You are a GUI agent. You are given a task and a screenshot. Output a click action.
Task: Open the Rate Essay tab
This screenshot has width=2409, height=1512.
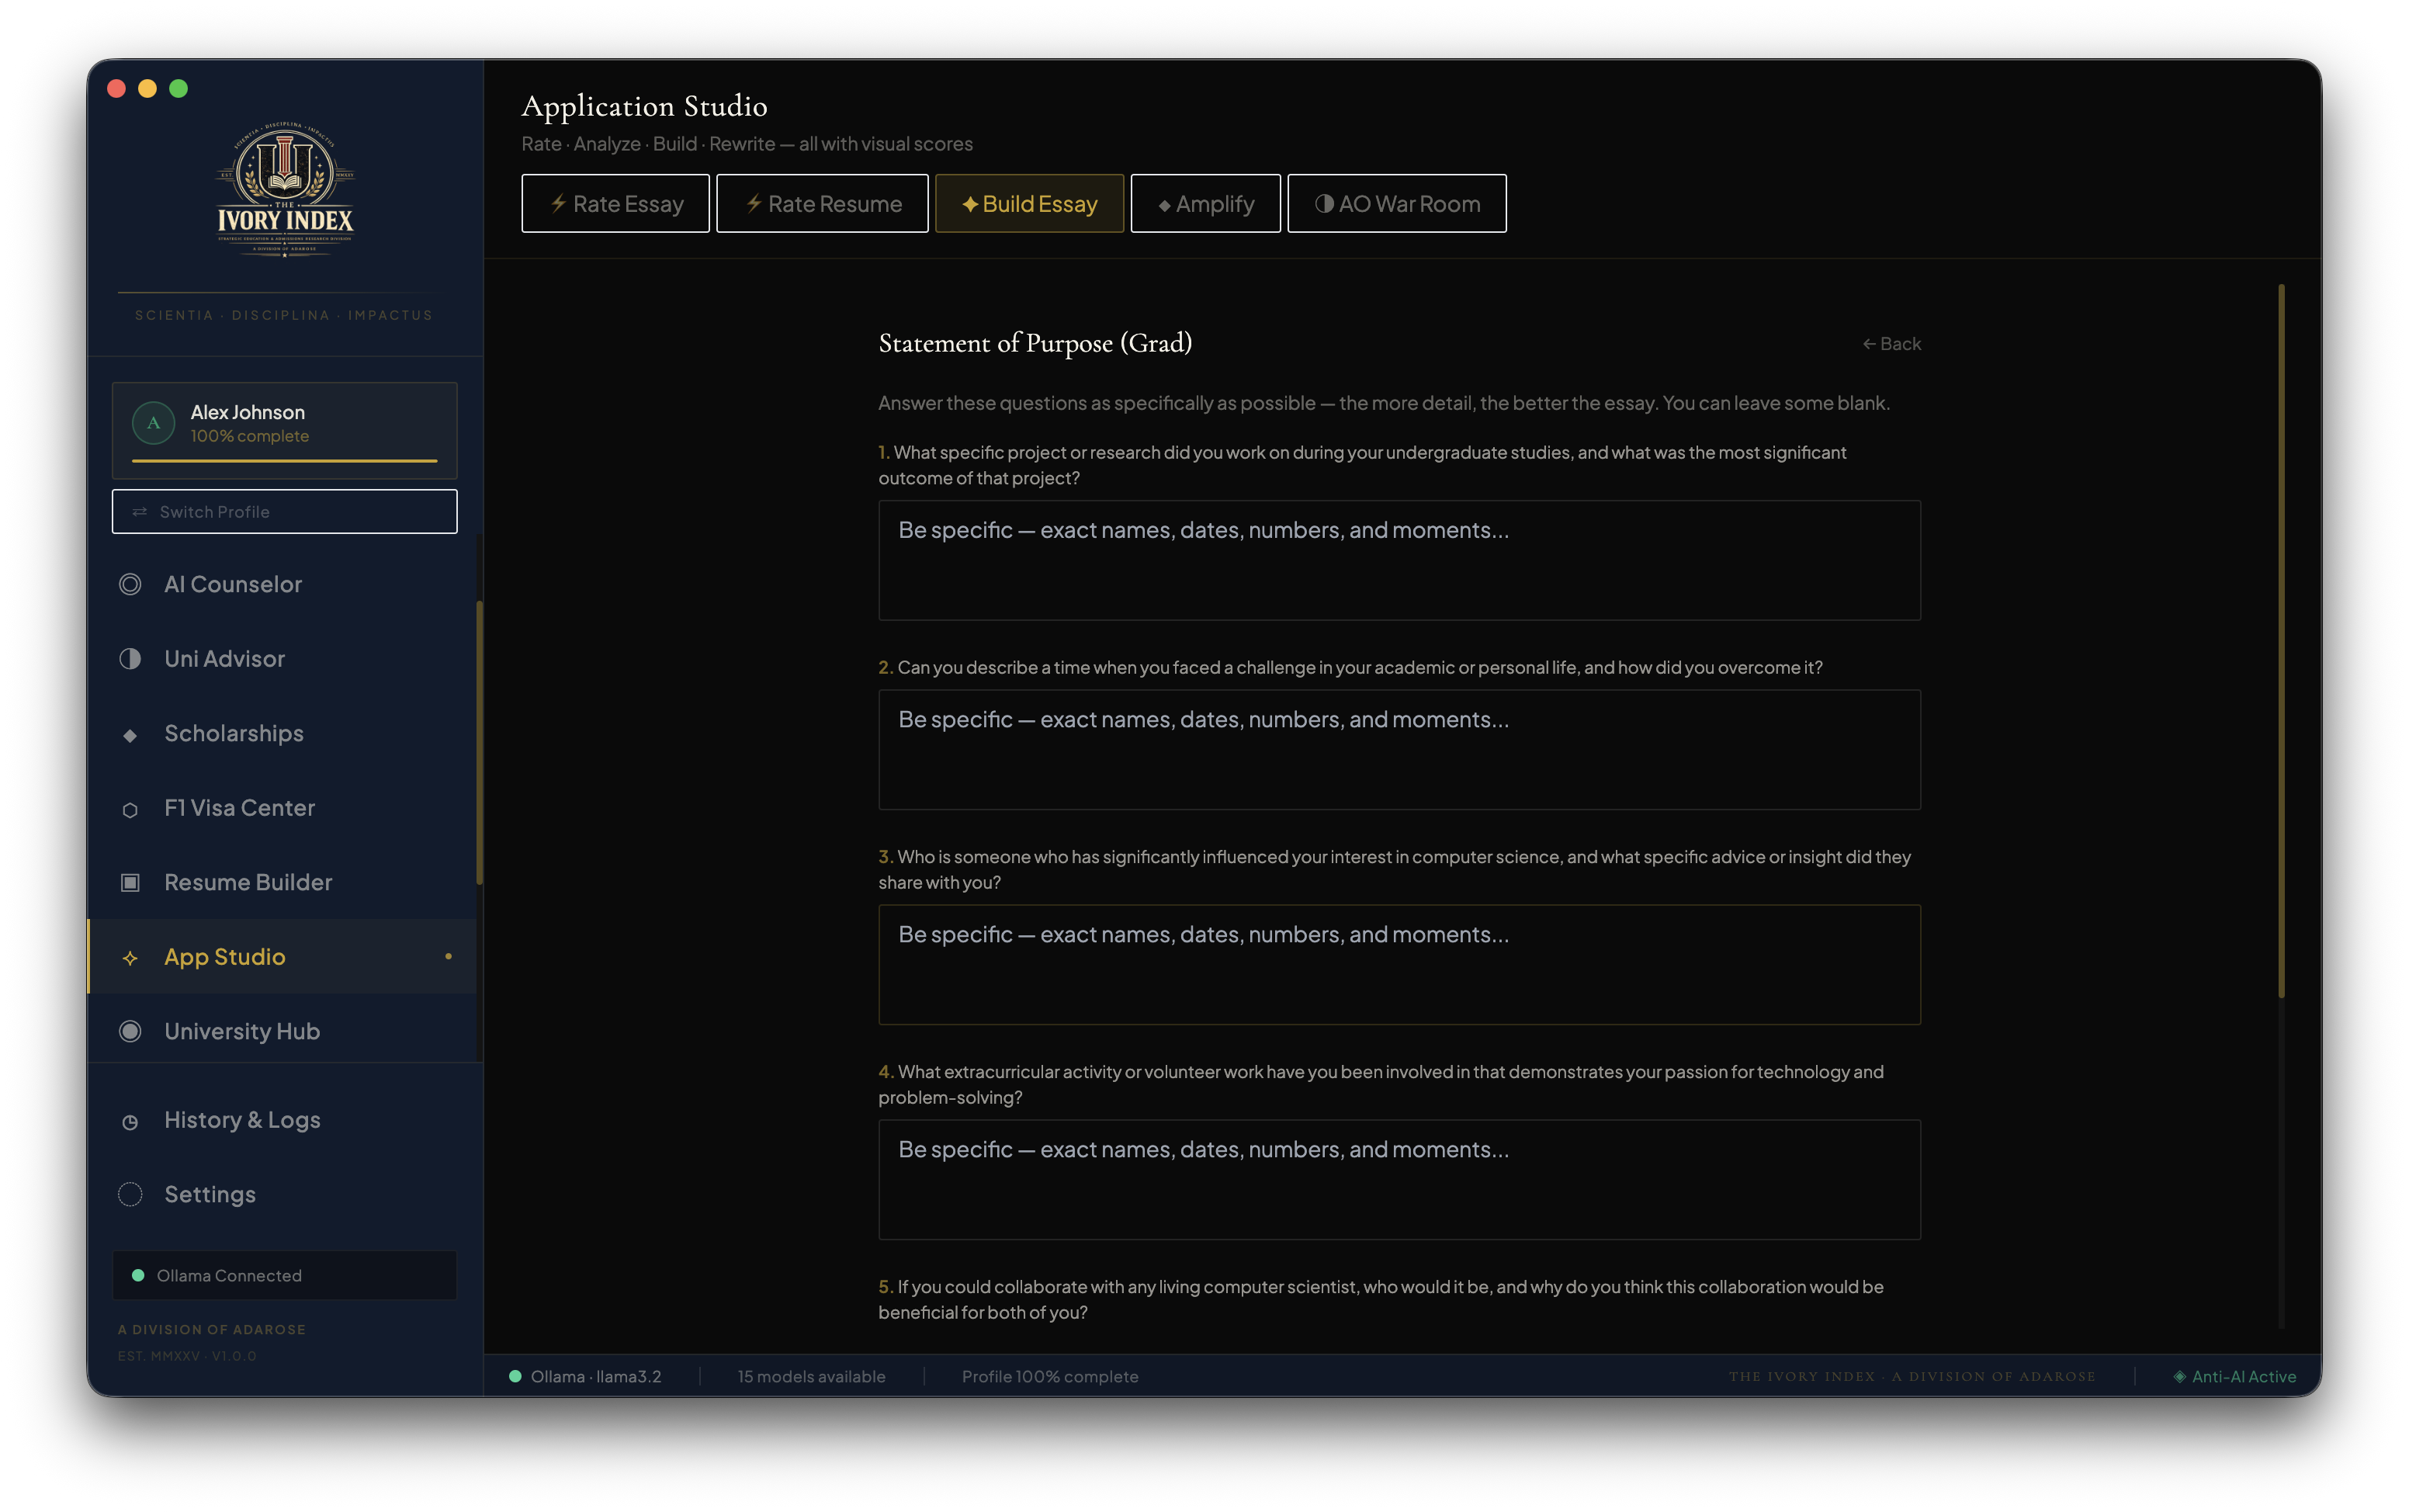615,203
